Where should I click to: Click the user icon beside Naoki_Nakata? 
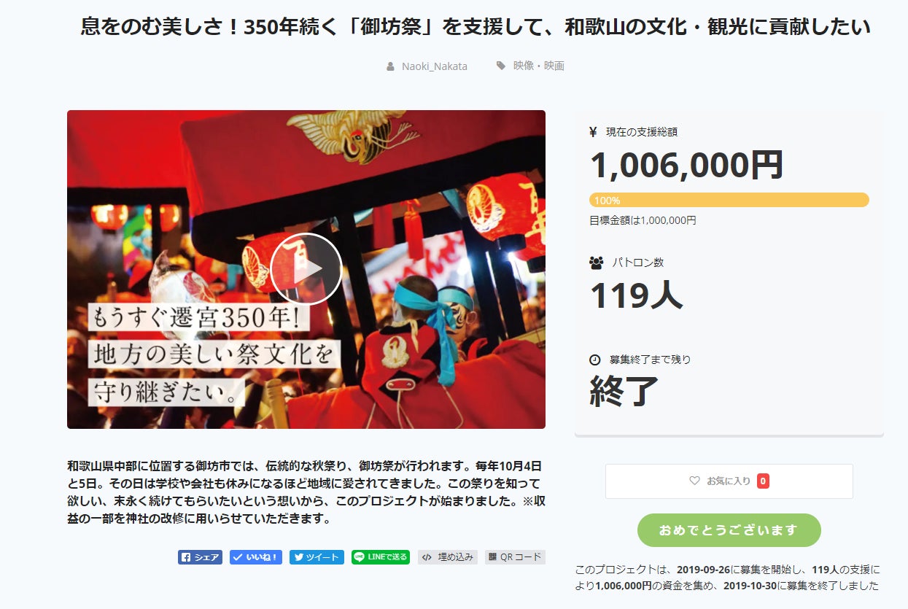pos(391,66)
